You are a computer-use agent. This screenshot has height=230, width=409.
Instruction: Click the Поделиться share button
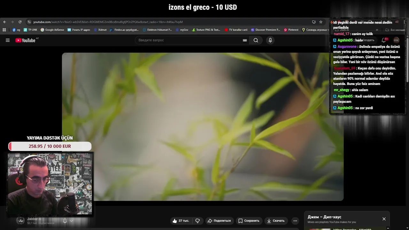[x=219, y=221]
